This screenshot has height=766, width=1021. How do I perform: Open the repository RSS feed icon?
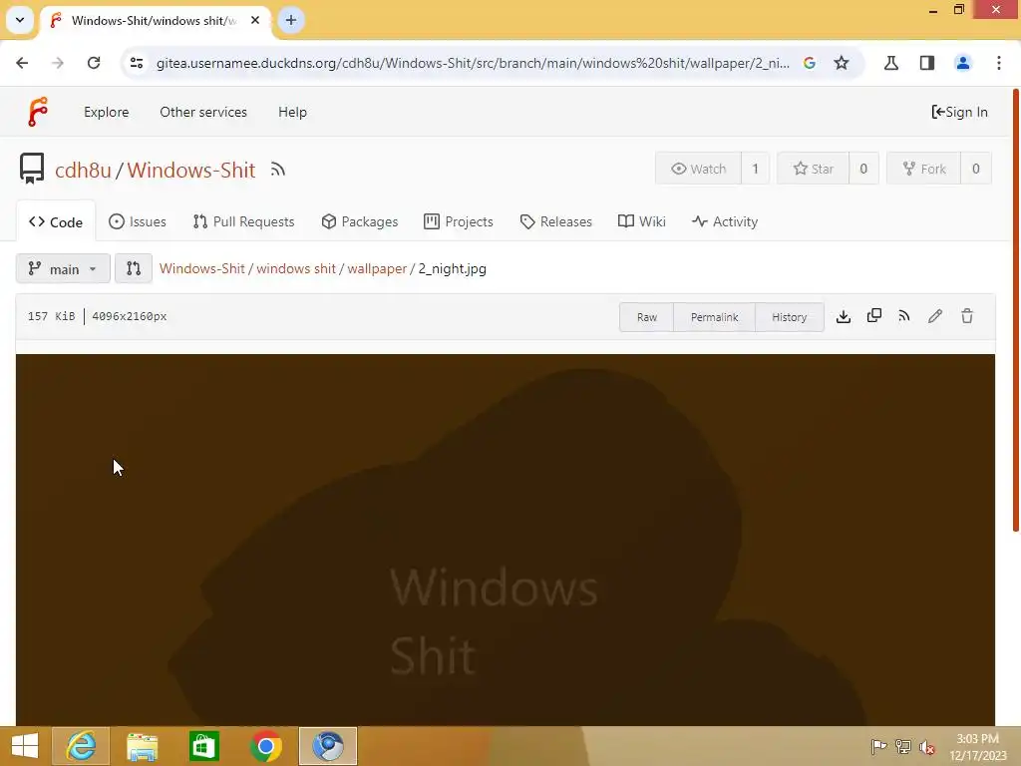278,170
